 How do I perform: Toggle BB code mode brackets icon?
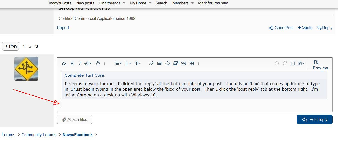click(x=293, y=63)
